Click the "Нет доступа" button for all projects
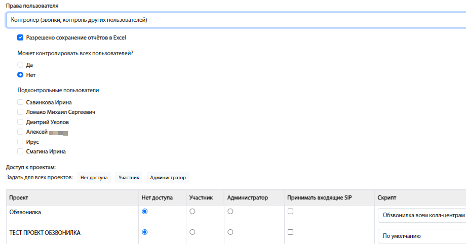466x244 pixels. coord(94,178)
